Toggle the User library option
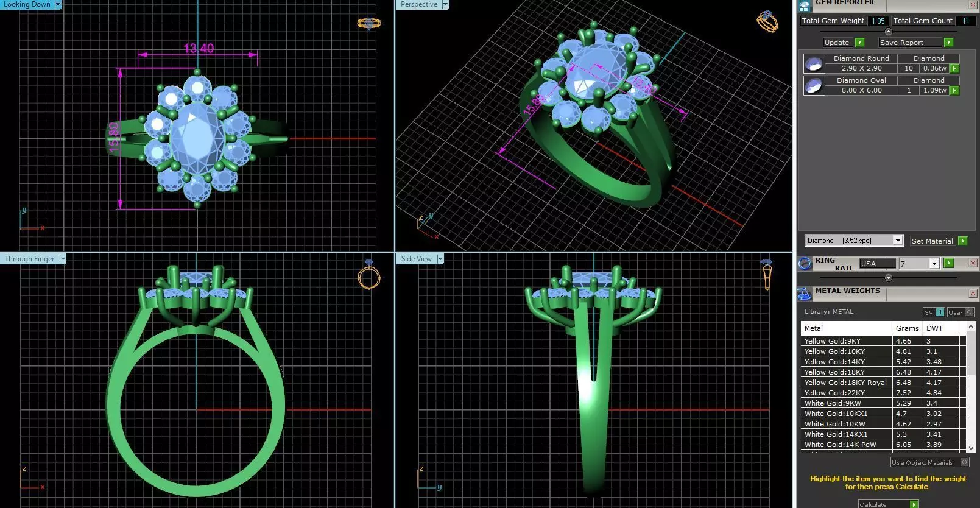 point(960,312)
